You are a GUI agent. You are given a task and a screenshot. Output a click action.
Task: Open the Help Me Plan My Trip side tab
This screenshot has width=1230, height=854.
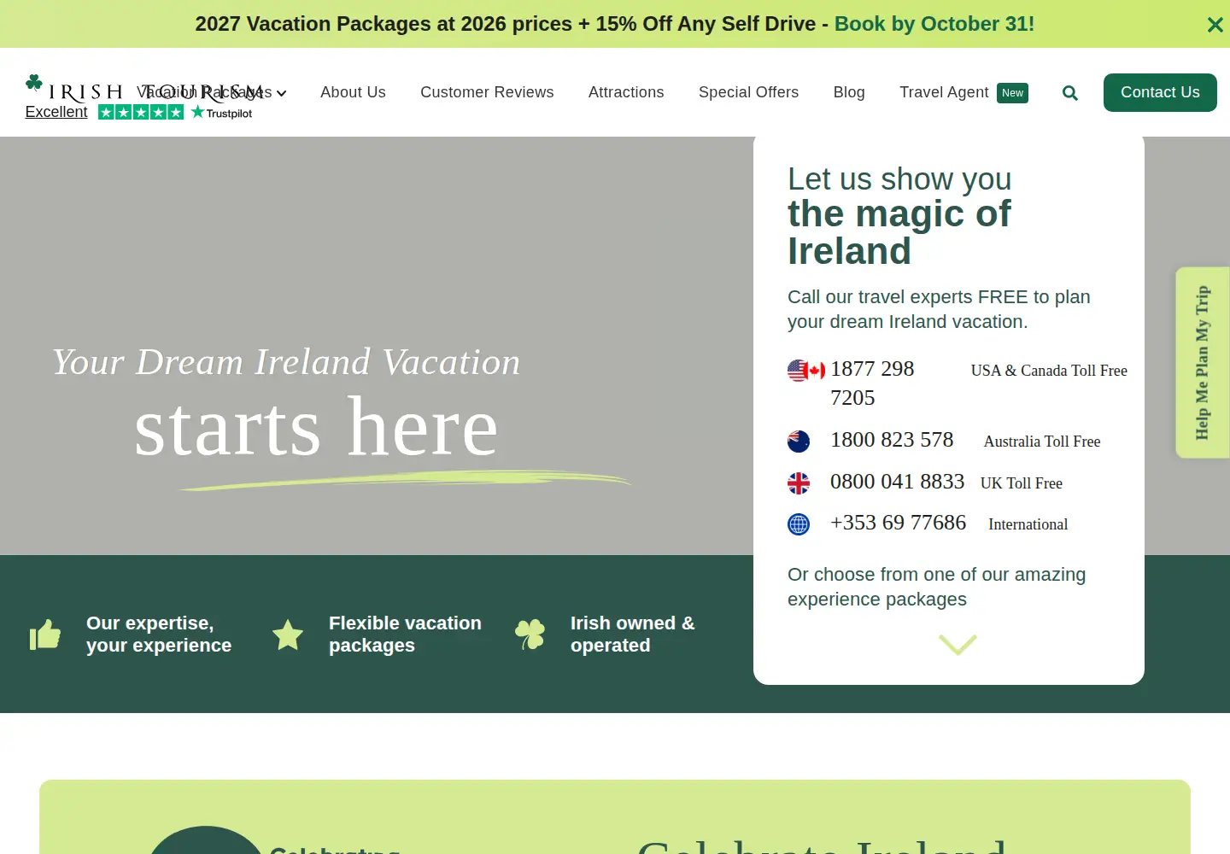1202,363
